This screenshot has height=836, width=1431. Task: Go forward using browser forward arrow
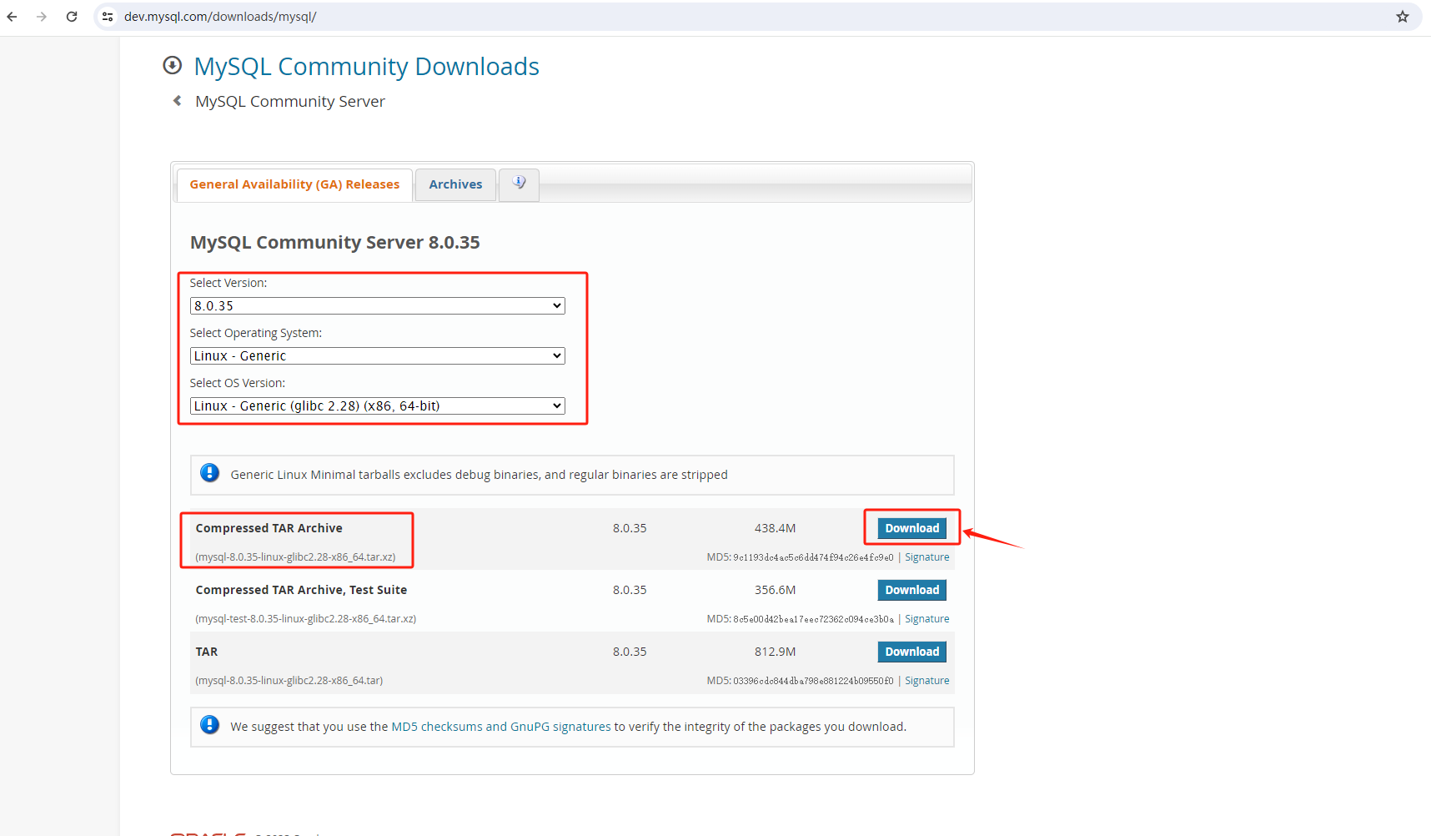42,17
